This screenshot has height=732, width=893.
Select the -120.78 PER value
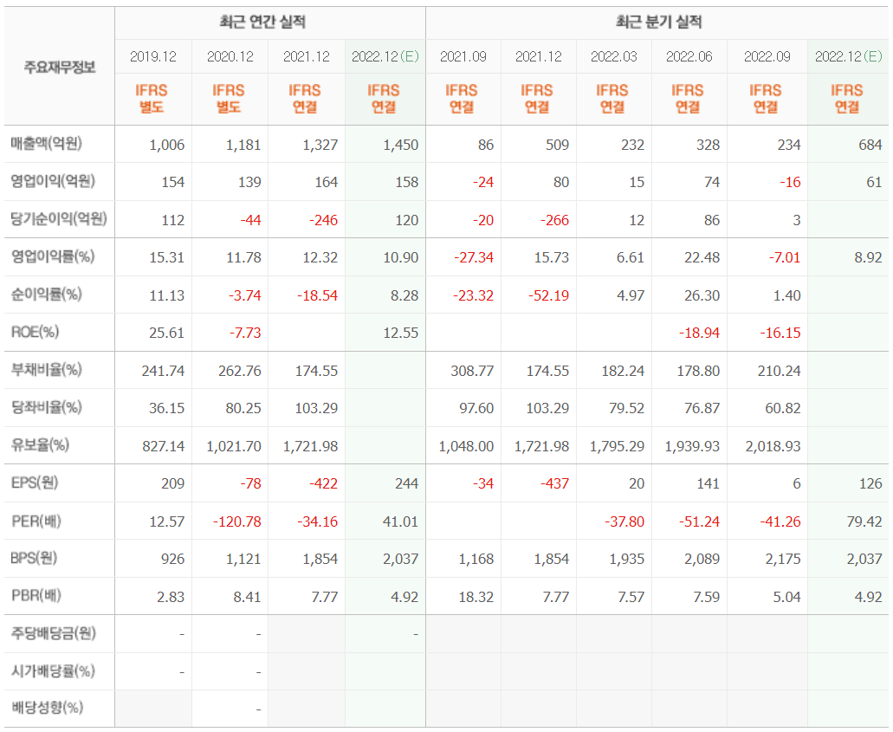(x=237, y=521)
